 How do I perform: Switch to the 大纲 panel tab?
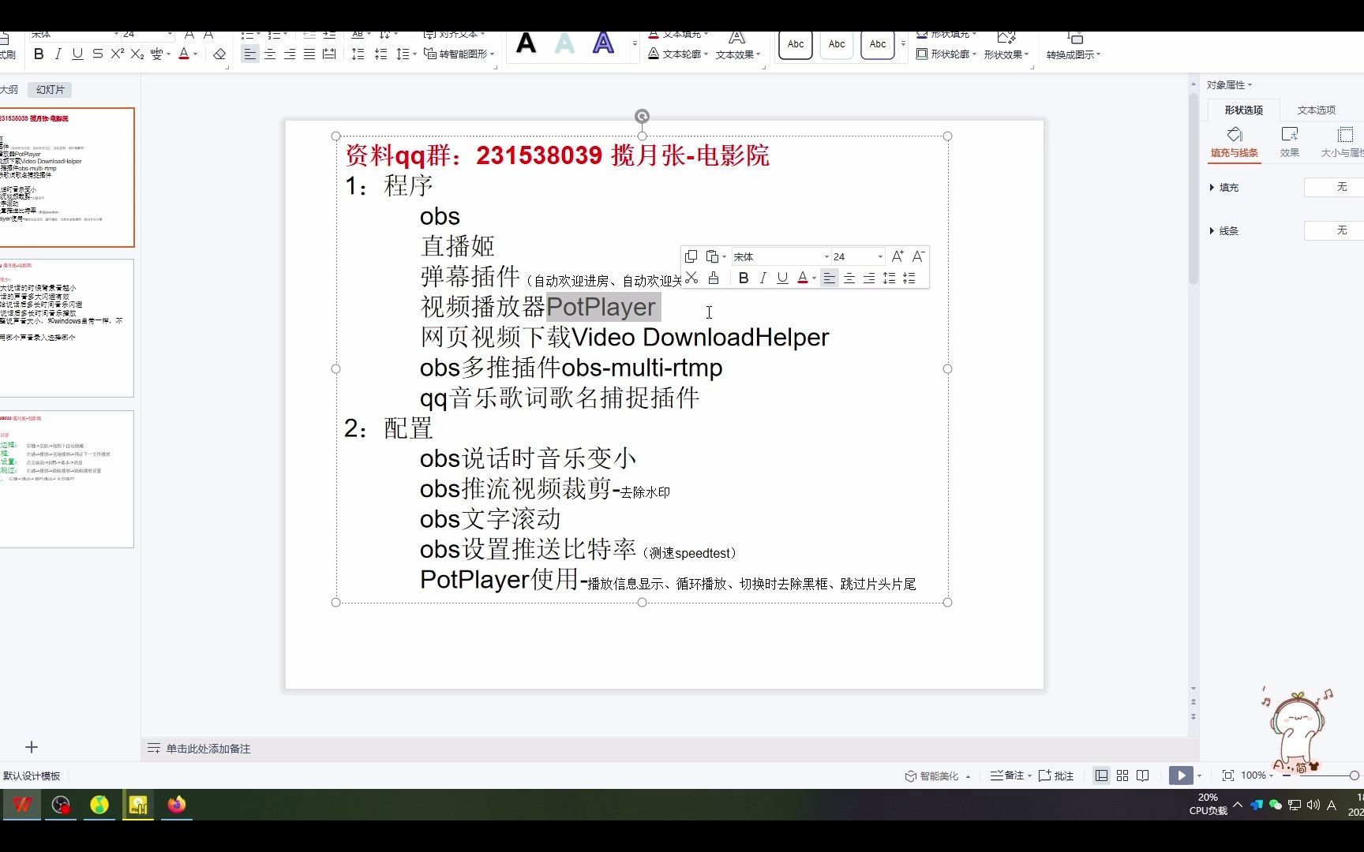pos(9,90)
